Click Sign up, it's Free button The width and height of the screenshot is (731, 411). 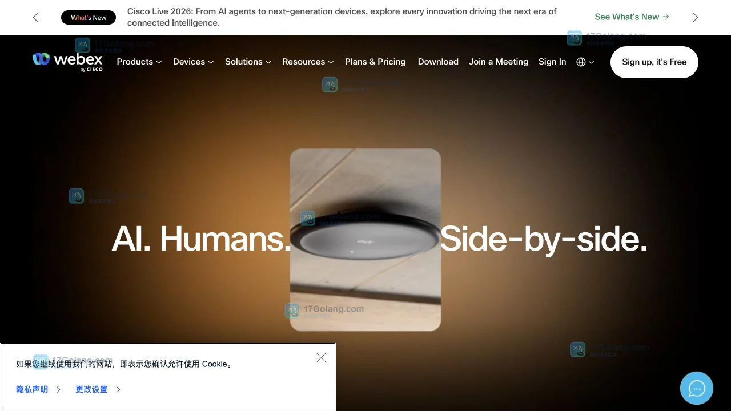[x=654, y=62]
